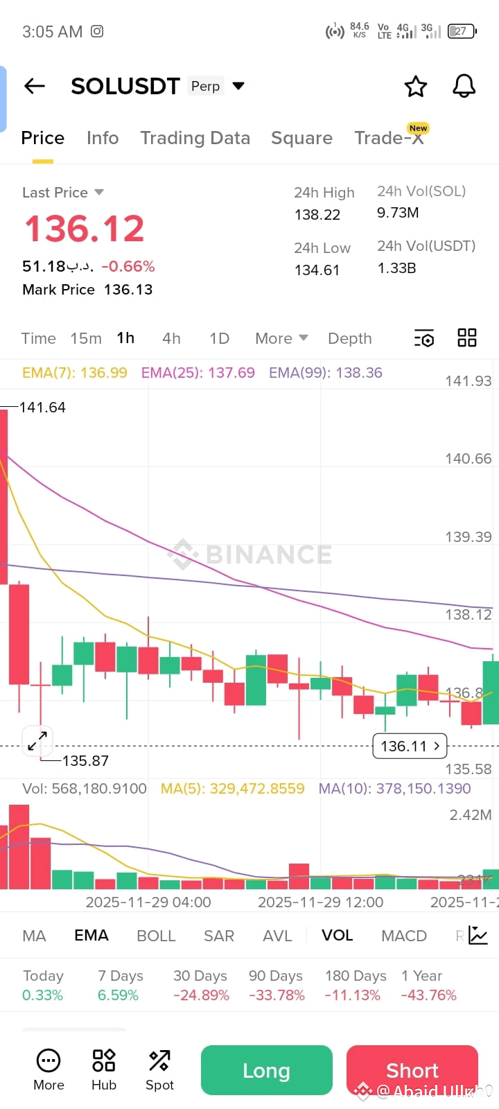Select the Time chart interval

[39, 338]
